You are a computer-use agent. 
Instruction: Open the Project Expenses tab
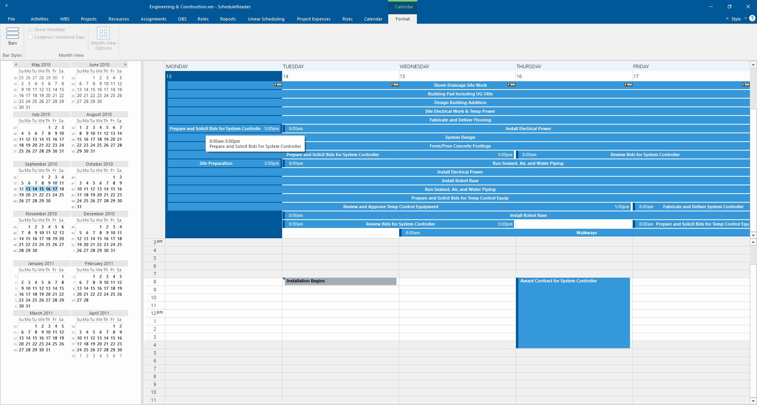click(314, 19)
